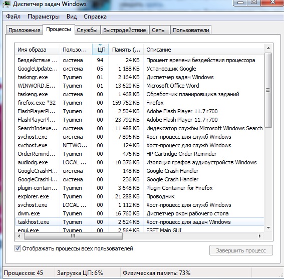Click the horizontal scrollbar left arrow
This screenshot has height=279, width=284.
[19, 236]
